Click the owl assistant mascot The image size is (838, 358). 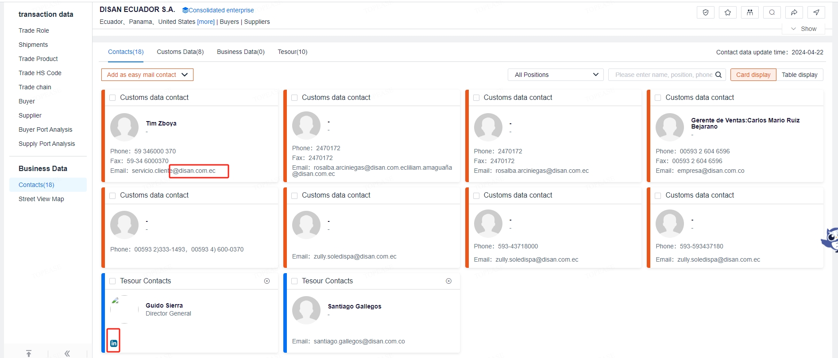830,240
